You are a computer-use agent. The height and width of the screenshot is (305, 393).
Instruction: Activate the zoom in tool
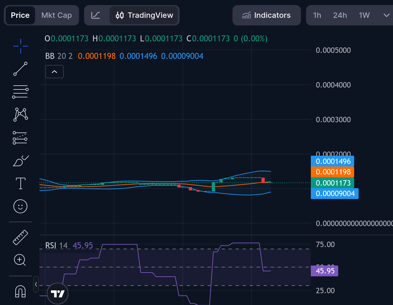[x=20, y=260]
